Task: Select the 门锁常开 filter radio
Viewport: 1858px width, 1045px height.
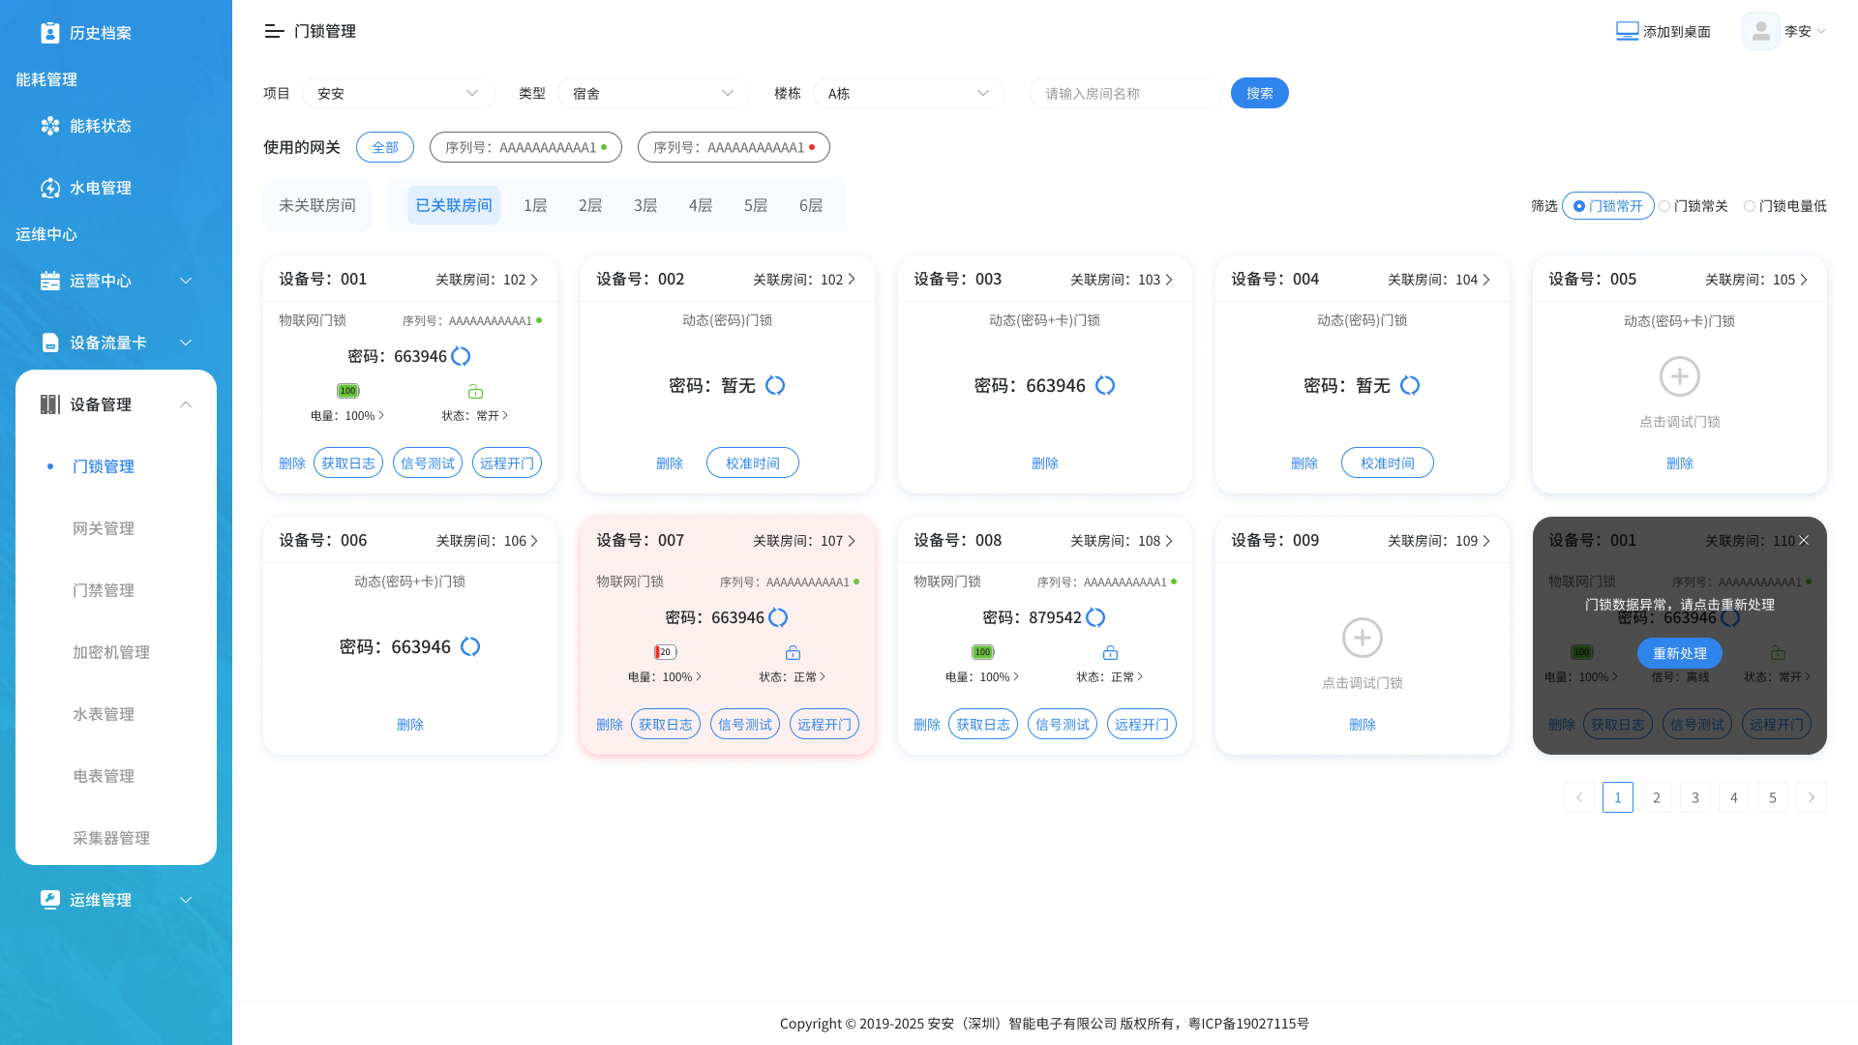Action: (x=1579, y=206)
